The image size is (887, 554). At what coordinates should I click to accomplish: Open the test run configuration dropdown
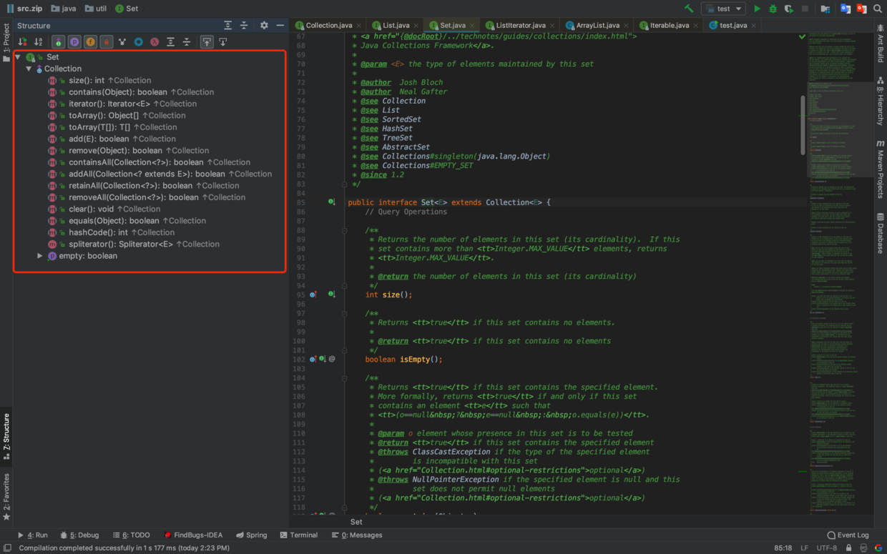pyautogui.click(x=723, y=9)
